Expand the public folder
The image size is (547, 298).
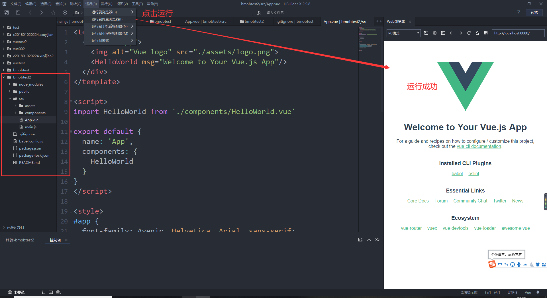tap(9, 91)
